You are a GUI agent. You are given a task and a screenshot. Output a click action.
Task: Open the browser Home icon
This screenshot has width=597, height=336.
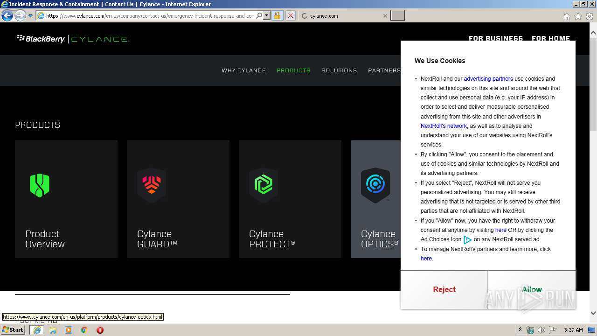pos(566,16)
